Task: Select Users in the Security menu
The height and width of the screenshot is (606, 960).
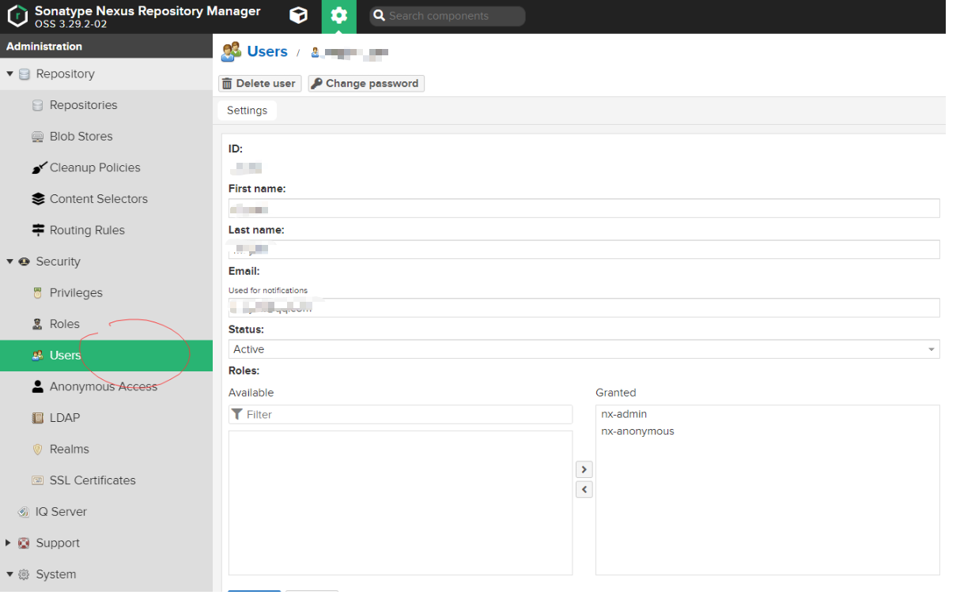Action: (x=106, y=356)
